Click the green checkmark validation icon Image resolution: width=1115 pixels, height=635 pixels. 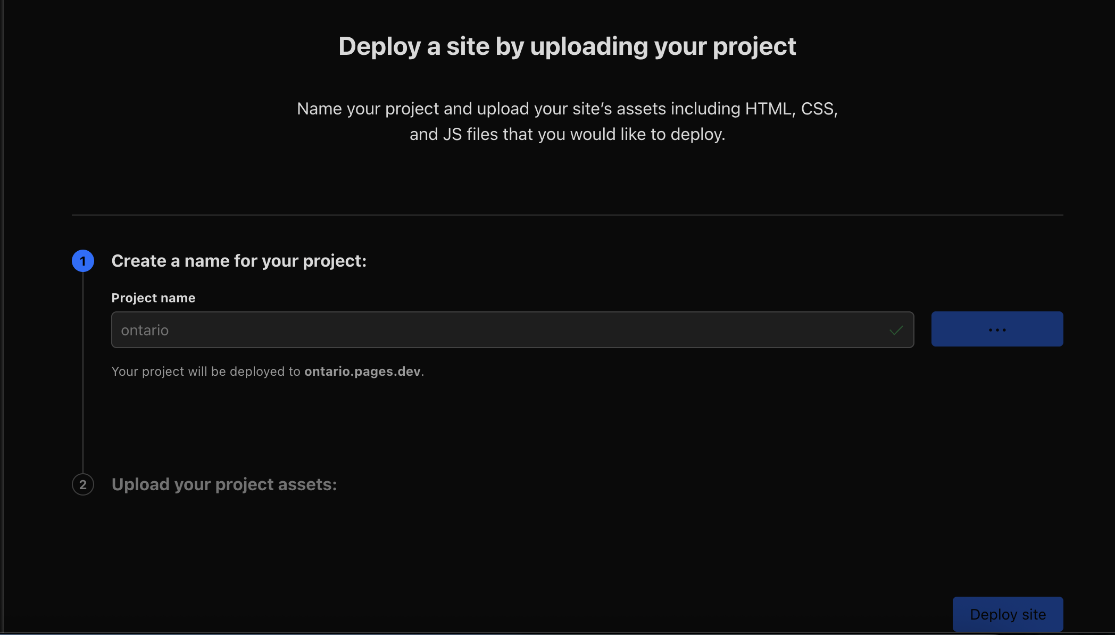coord(896,331)
